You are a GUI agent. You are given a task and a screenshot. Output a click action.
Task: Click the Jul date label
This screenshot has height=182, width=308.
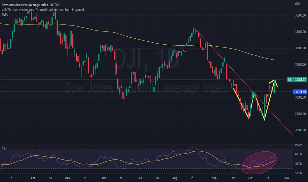pos(140,178)
